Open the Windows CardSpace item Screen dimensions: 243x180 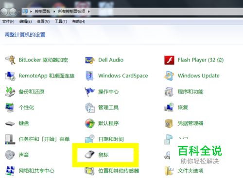[x=116, y=76]
